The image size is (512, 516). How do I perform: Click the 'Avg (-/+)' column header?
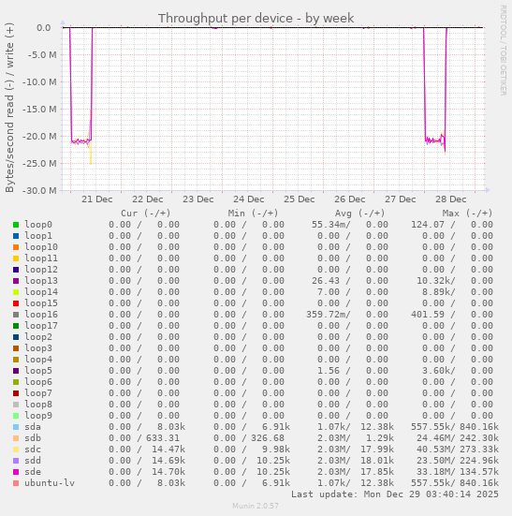click(360, 214)
